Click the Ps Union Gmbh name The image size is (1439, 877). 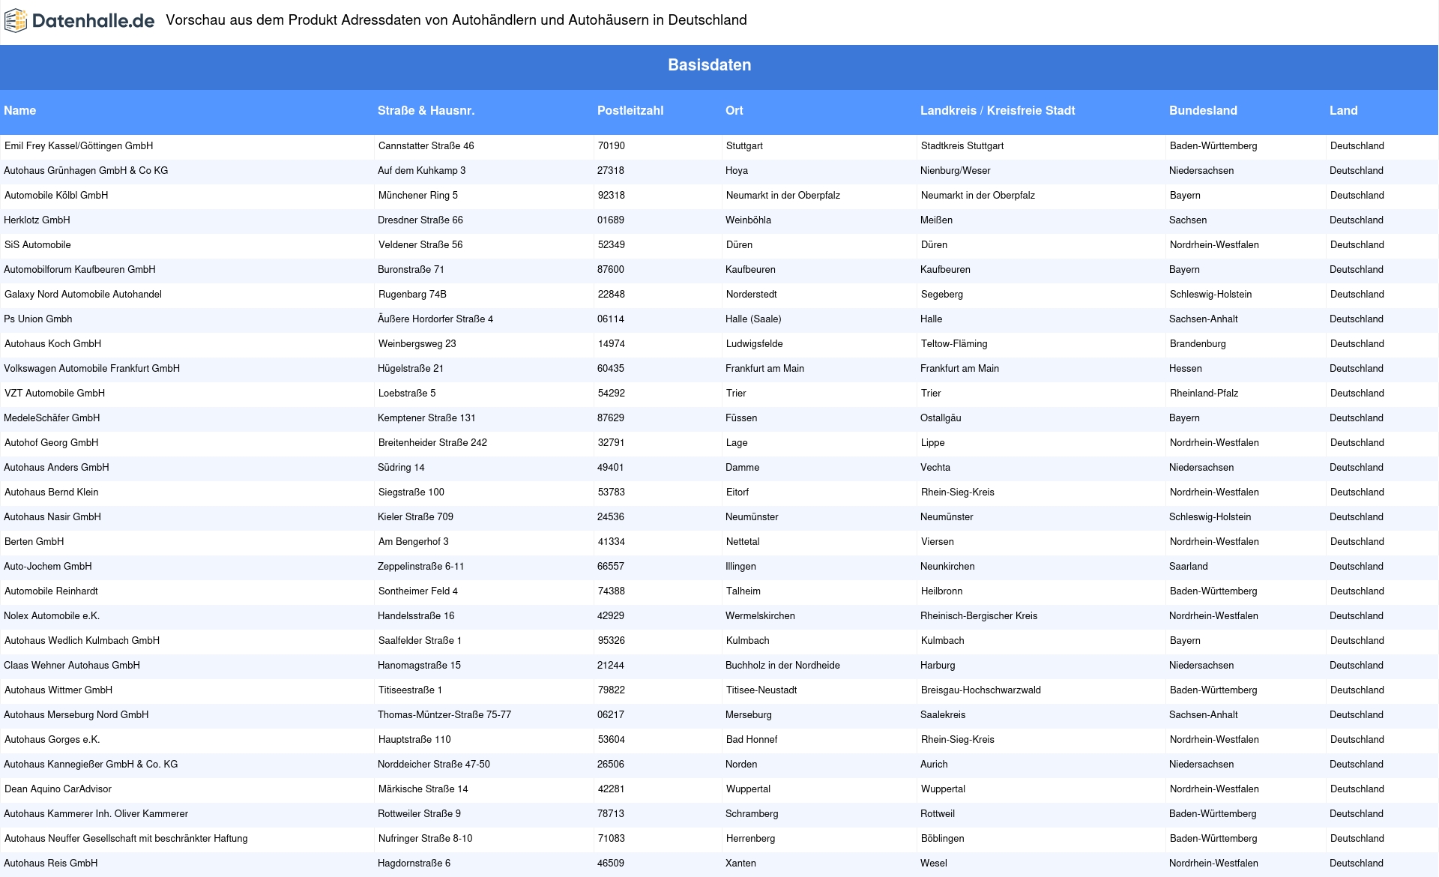(38, 319)
